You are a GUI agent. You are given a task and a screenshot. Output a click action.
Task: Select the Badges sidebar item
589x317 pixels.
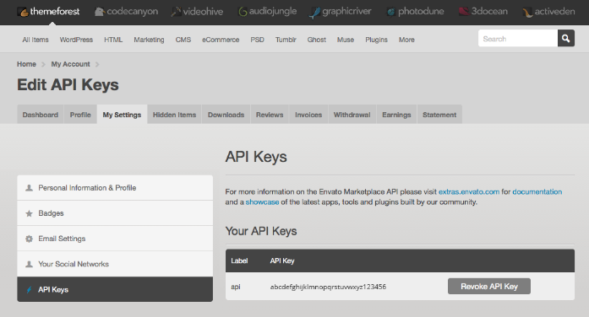coord(115,213)
